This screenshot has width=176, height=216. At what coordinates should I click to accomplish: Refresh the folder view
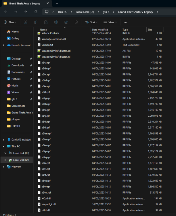click(x=36, y=12)
